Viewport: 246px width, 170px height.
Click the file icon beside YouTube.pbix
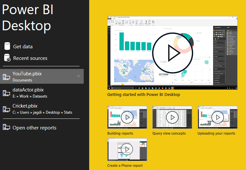pyautogui.click(x=6, y=77)
